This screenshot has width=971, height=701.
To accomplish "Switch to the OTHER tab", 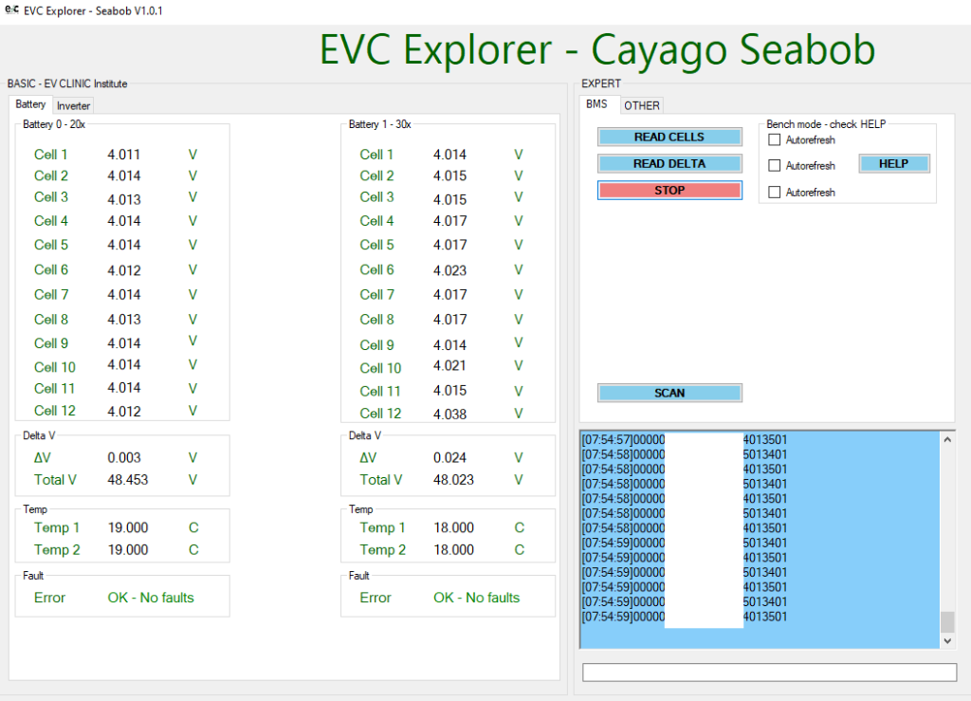I will click(x=642, y=105).
